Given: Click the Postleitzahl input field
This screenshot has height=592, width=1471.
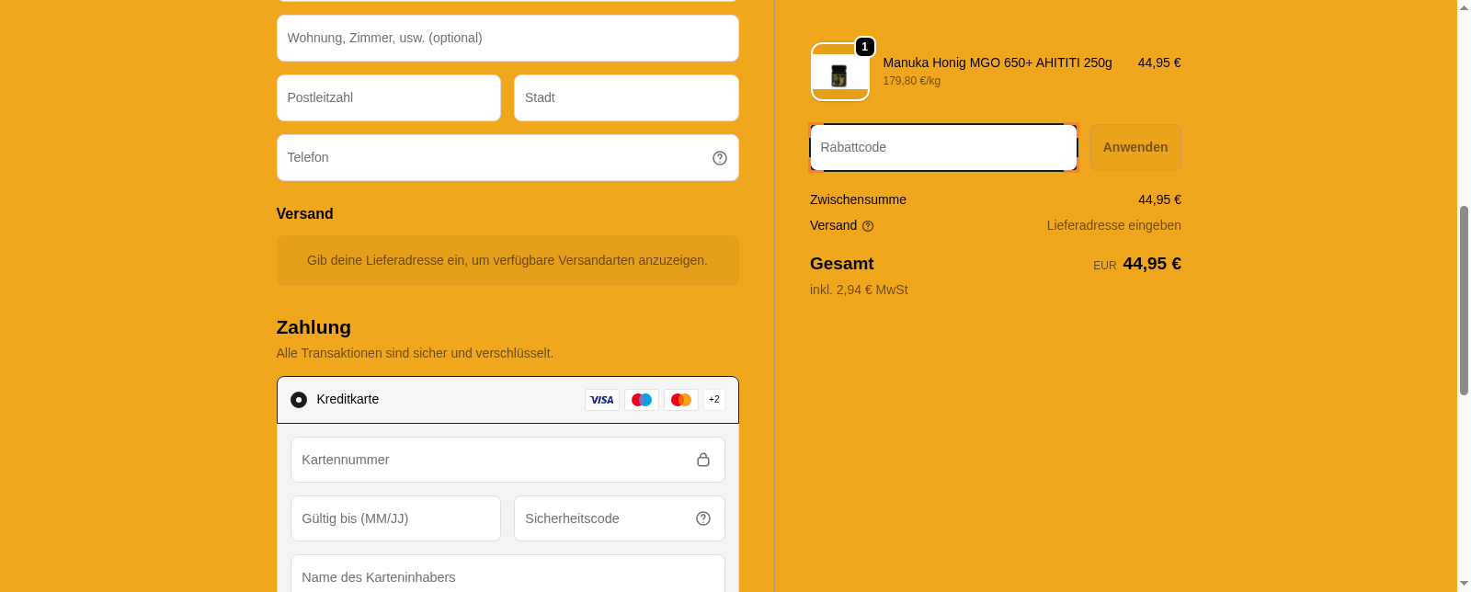Looking at the screenshot, I should 388,98.
